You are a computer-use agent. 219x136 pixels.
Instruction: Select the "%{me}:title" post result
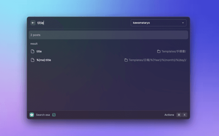point(44,60)
